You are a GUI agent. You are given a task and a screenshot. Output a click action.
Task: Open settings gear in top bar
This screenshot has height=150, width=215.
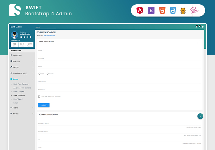[203, 27]
